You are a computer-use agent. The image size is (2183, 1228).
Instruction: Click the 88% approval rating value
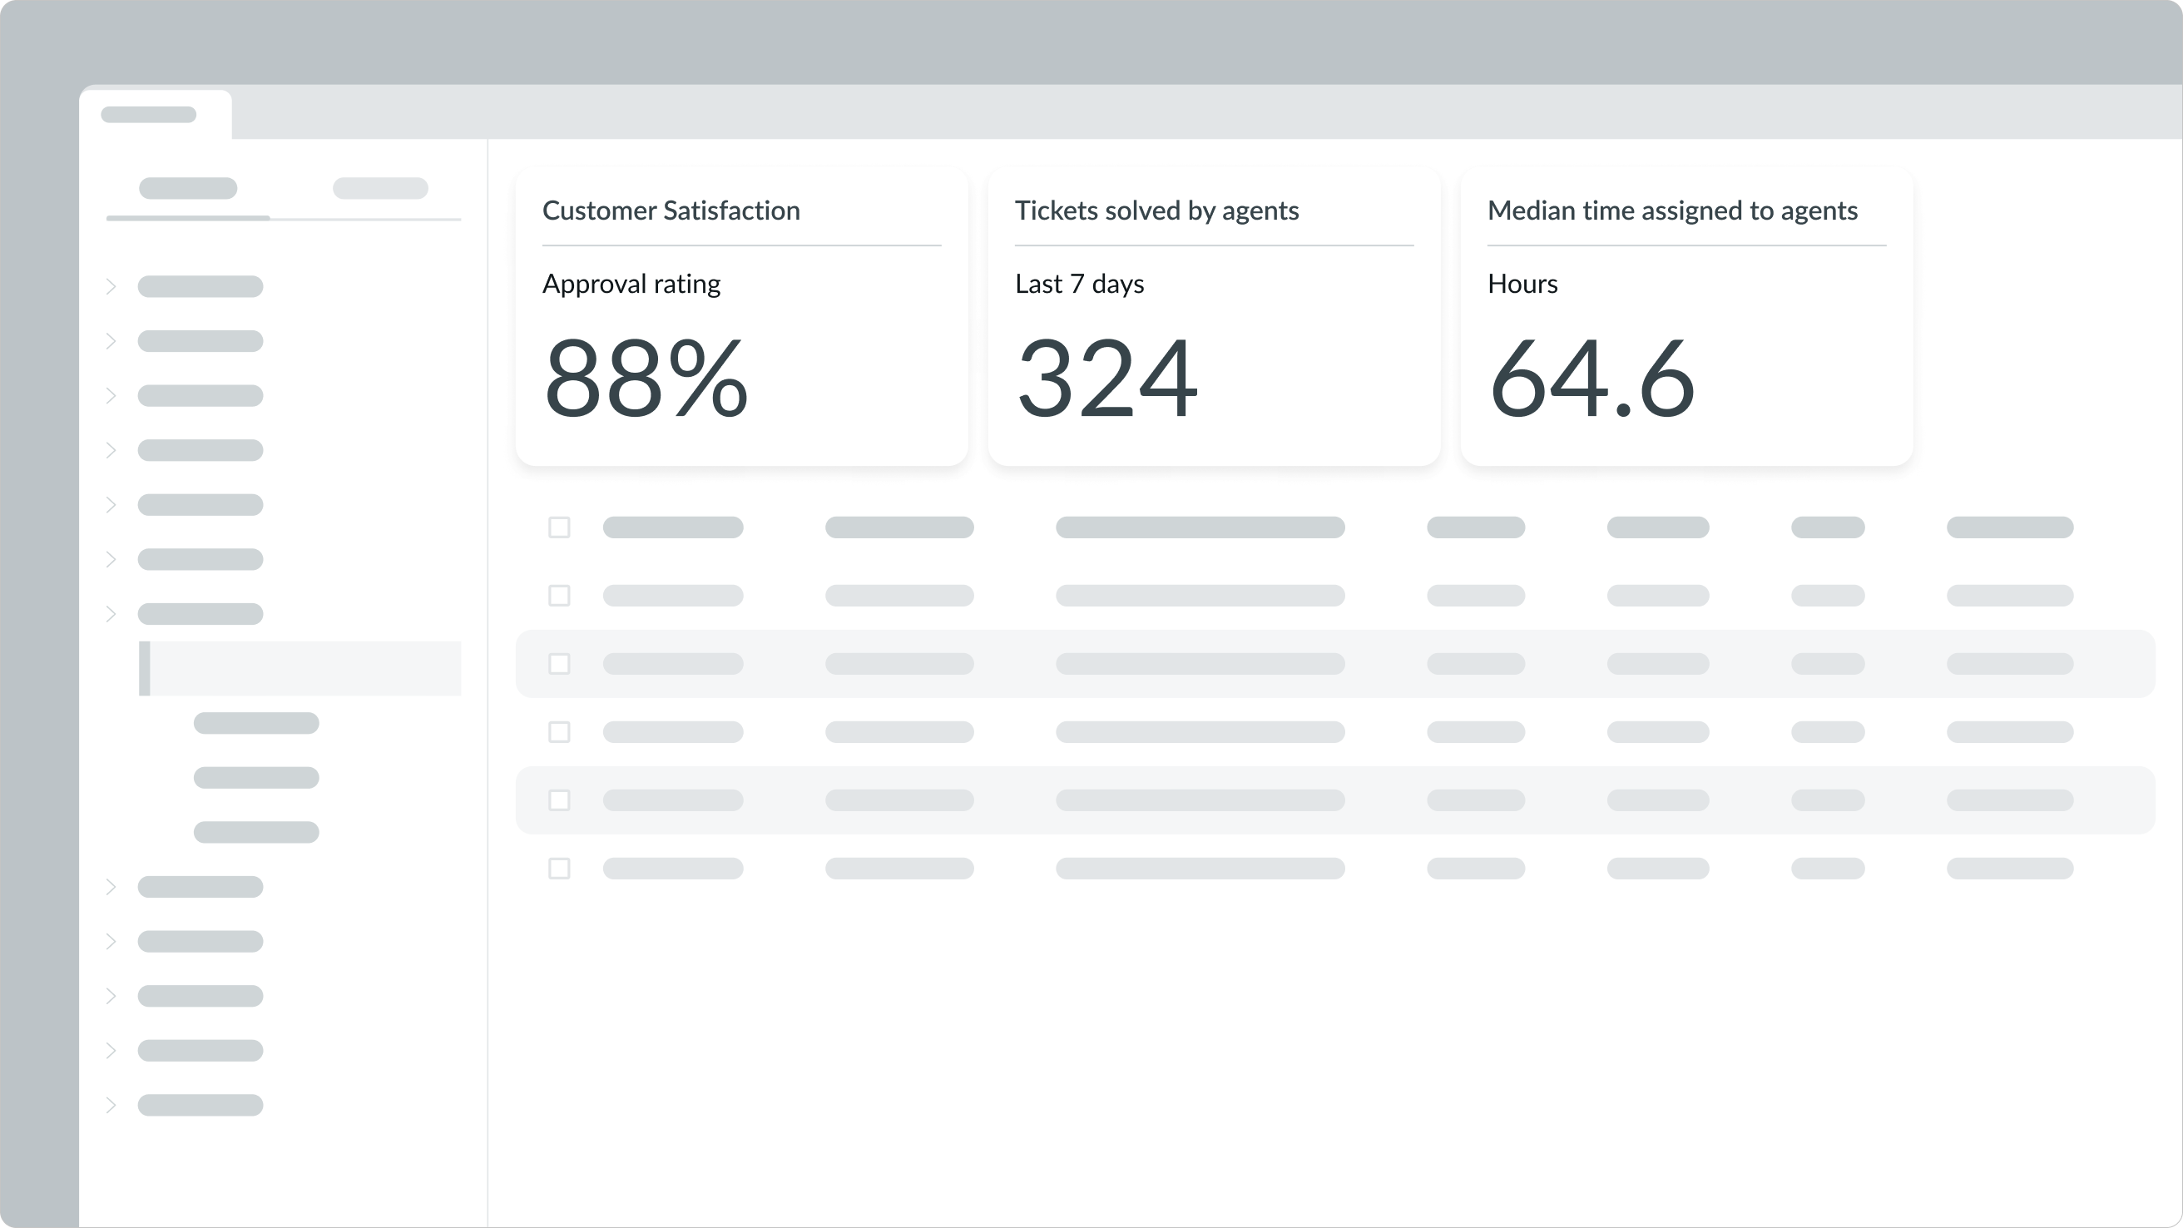coord(645,383)
